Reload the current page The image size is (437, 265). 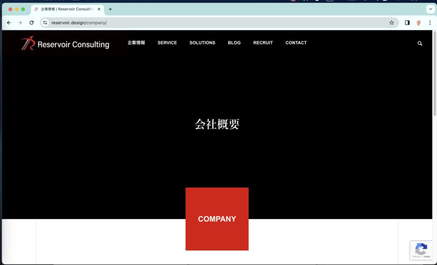(x=31, y=23)
